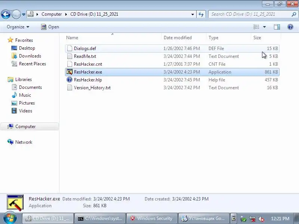The width and height of the screenshot is (299, 224).
Task: Select the ResHacker.cnt file icon
Action: [70, 64]
